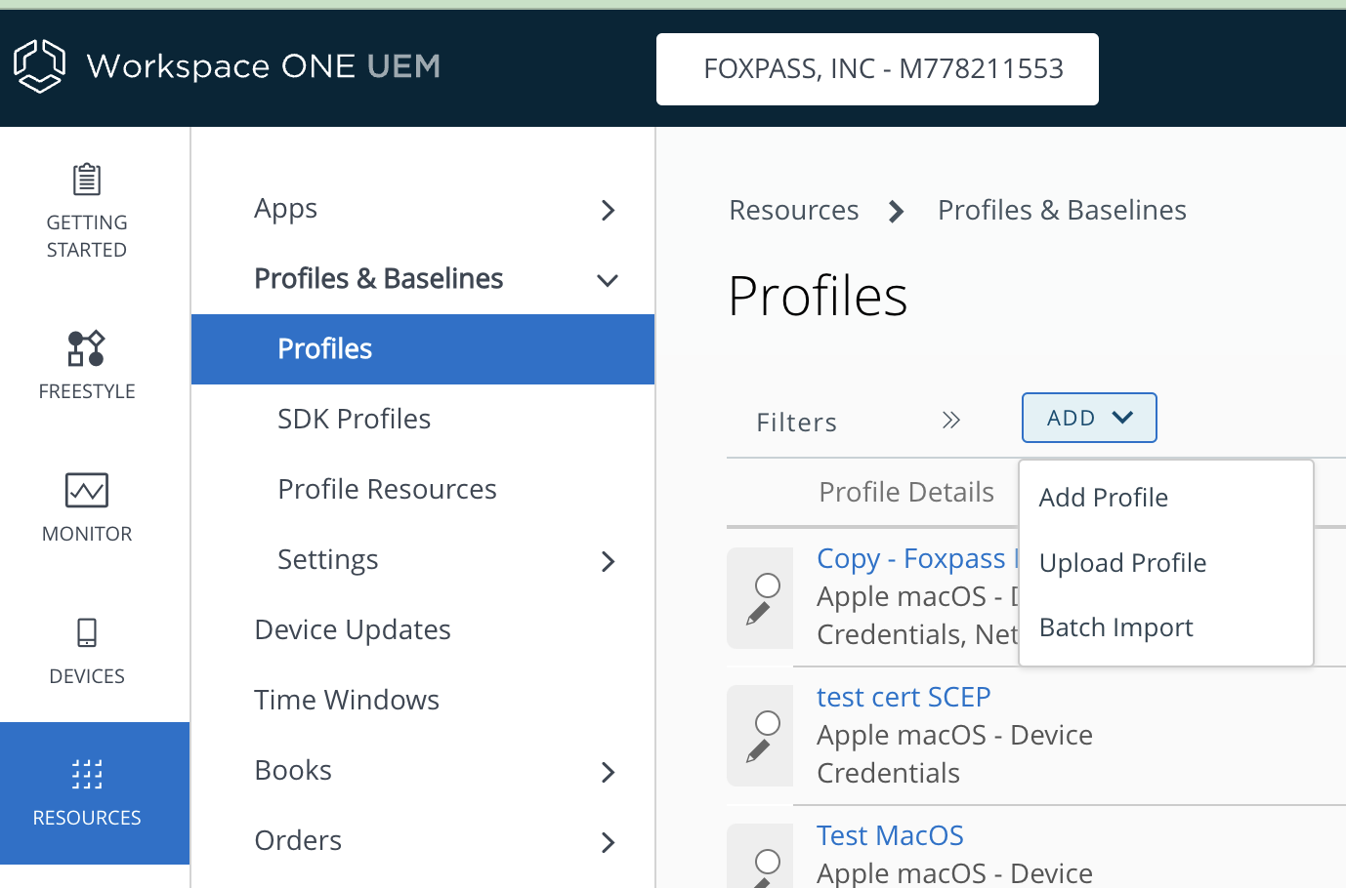Image resolution: width=1346 pixels, height=888 pixels.
Task: Click the Workspace ONE UEM logo icon
Action: coord(39,66)
